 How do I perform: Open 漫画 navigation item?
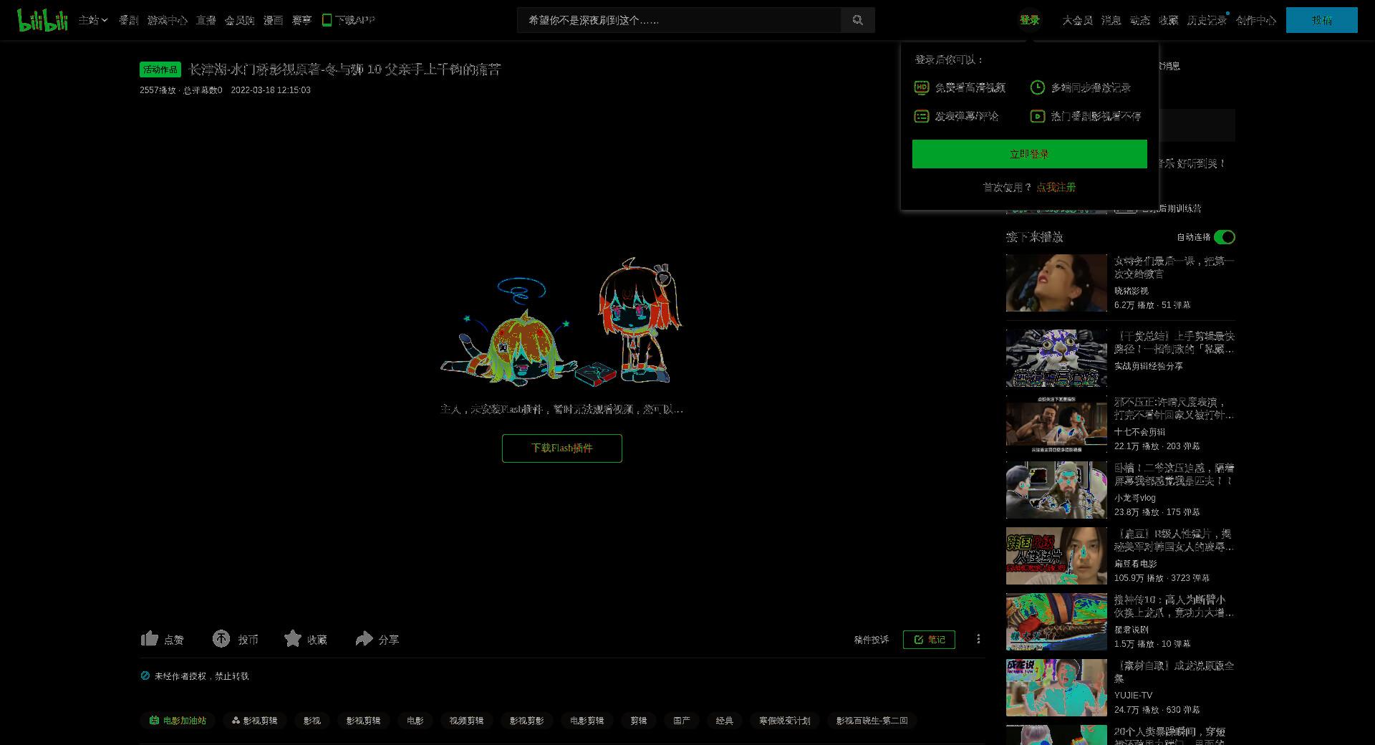pyautogui.click(x=274, y=20)
